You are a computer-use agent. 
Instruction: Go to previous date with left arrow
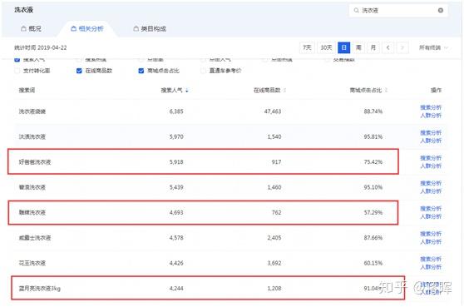pos(388,47)
